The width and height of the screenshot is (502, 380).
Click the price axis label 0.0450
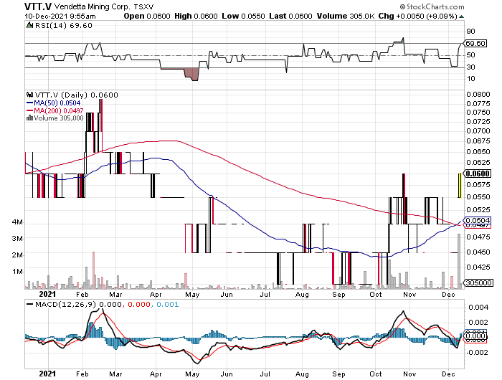point(478,252)
